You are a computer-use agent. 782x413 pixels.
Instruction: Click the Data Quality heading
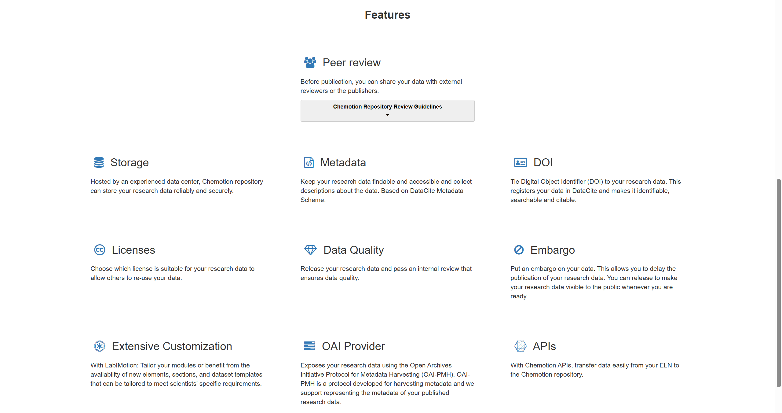[x=353, y=250]
